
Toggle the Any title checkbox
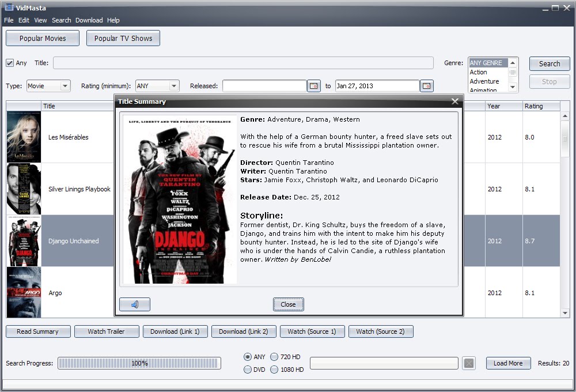click(10, 63)
